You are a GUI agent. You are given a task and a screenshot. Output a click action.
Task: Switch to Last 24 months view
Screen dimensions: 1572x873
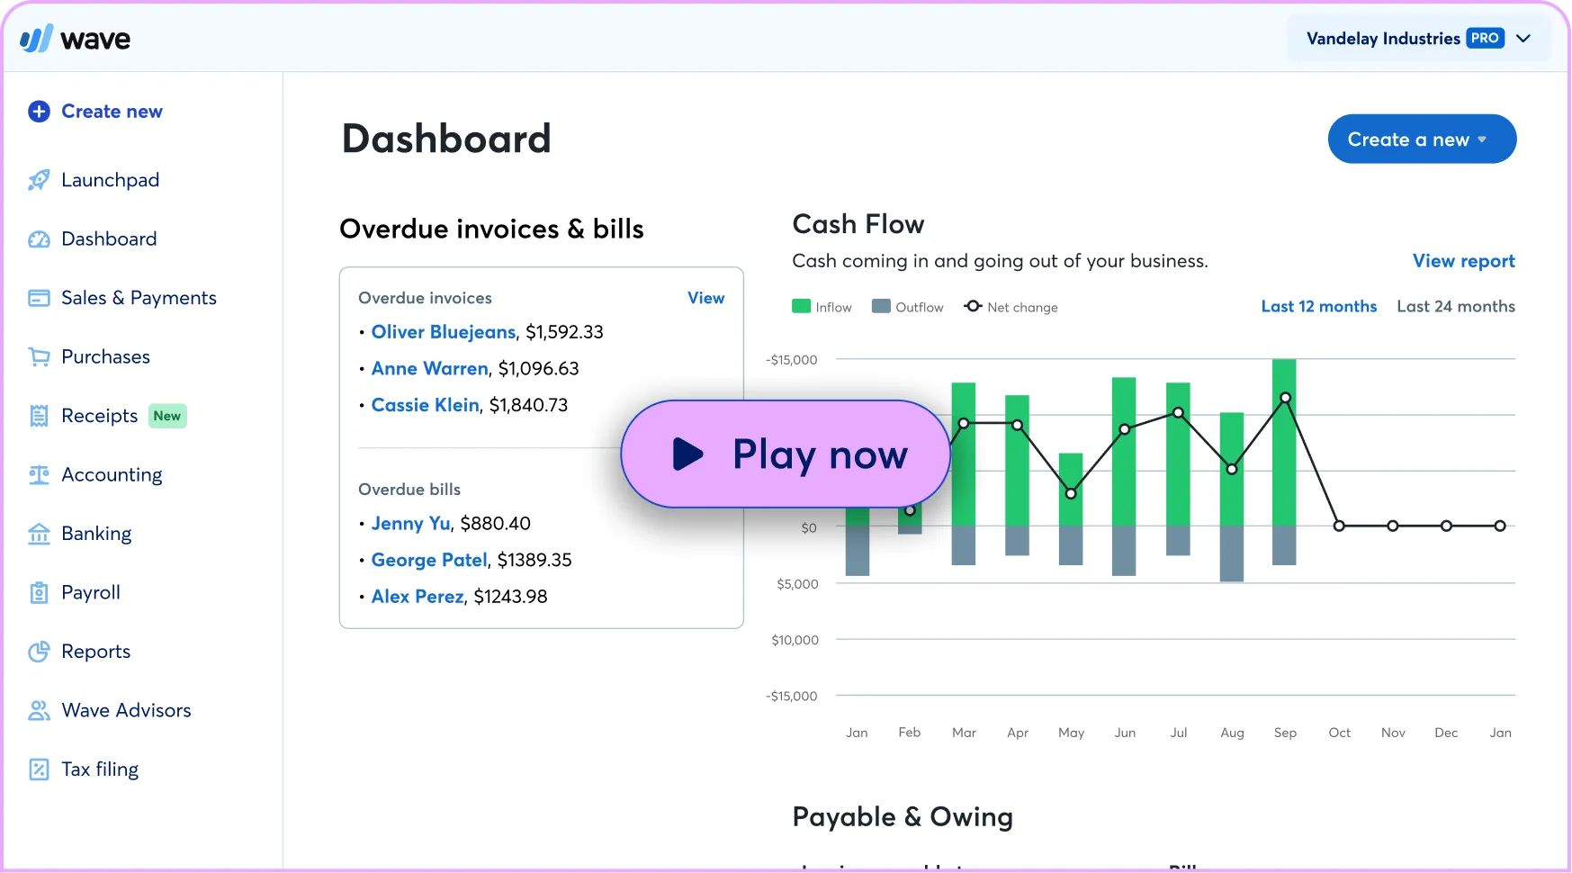pyautogui.click(x=1456, y=306)
